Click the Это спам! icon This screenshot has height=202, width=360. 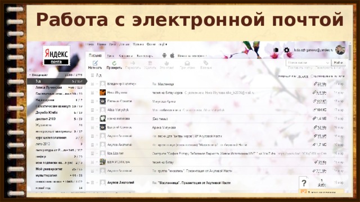pyautogui.click(x=166, y=63)
